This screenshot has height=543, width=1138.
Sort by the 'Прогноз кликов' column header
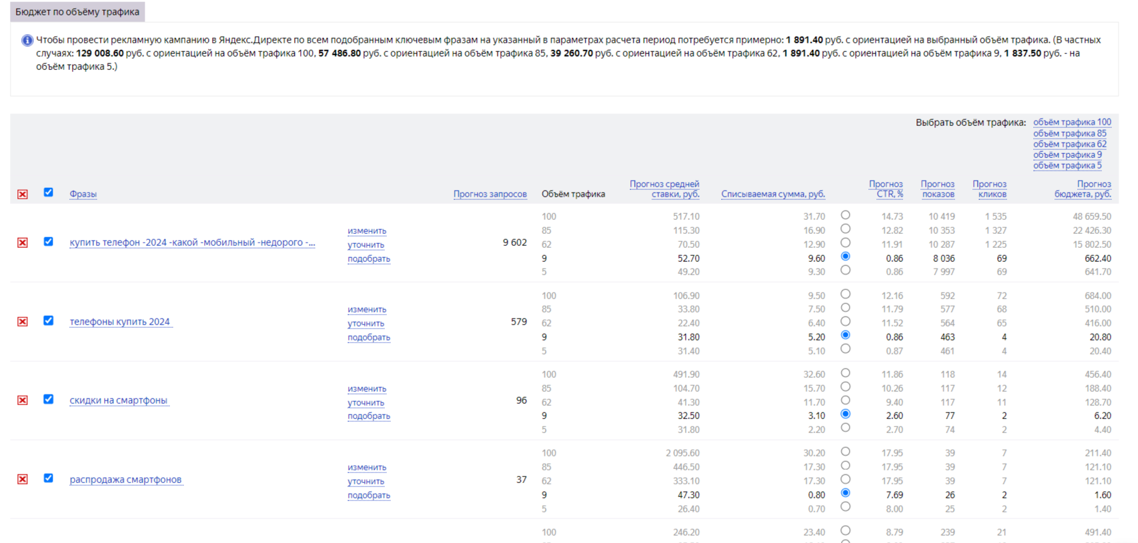990,189
